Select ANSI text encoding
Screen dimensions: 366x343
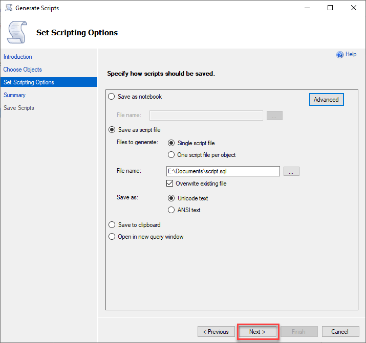(x=171, y=210)
